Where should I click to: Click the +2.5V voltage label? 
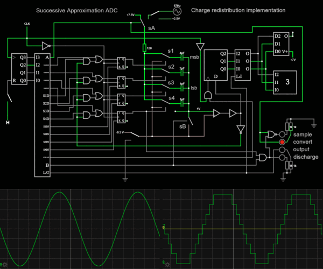tap(176, 19)
